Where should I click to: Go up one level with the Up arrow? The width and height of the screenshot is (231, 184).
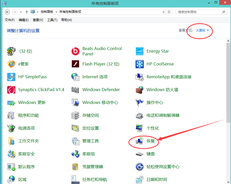click(26, 12)
